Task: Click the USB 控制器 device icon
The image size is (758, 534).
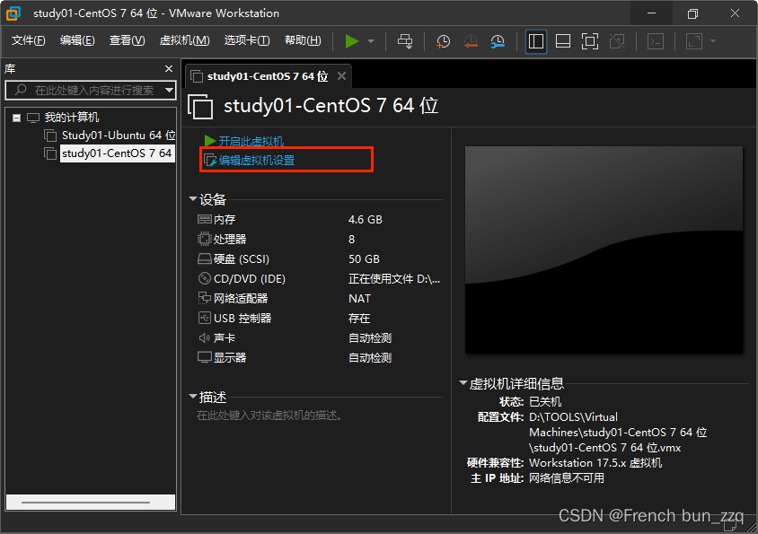Action: click(x=205, y=318)
